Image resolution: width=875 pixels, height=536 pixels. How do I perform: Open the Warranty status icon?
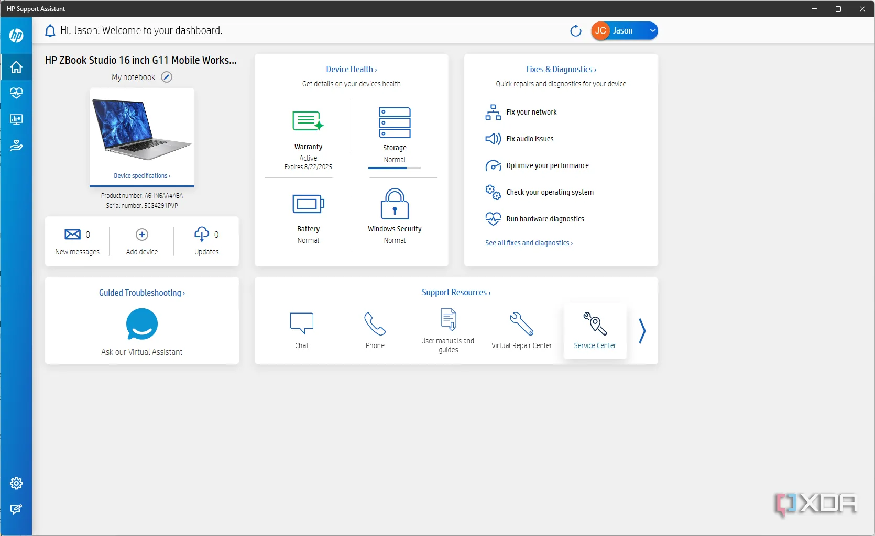[x=308, y=121]
